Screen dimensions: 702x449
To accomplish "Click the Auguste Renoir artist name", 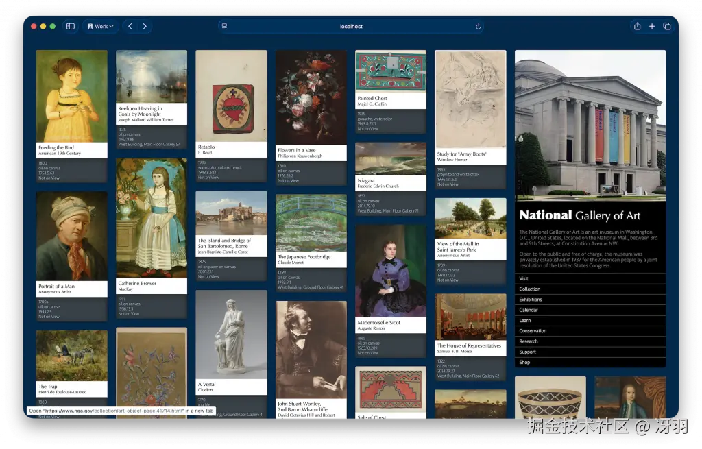I will [x=371, y=328].
